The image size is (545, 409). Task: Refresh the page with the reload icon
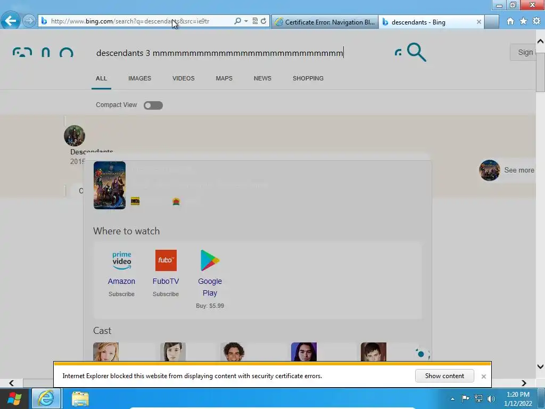click(x=263, y=21)
